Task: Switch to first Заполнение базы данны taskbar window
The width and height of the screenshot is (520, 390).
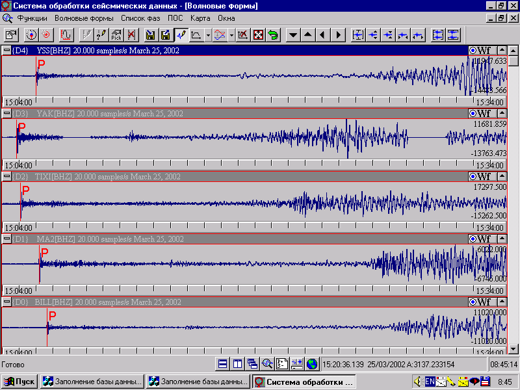Action: point(91,382)
